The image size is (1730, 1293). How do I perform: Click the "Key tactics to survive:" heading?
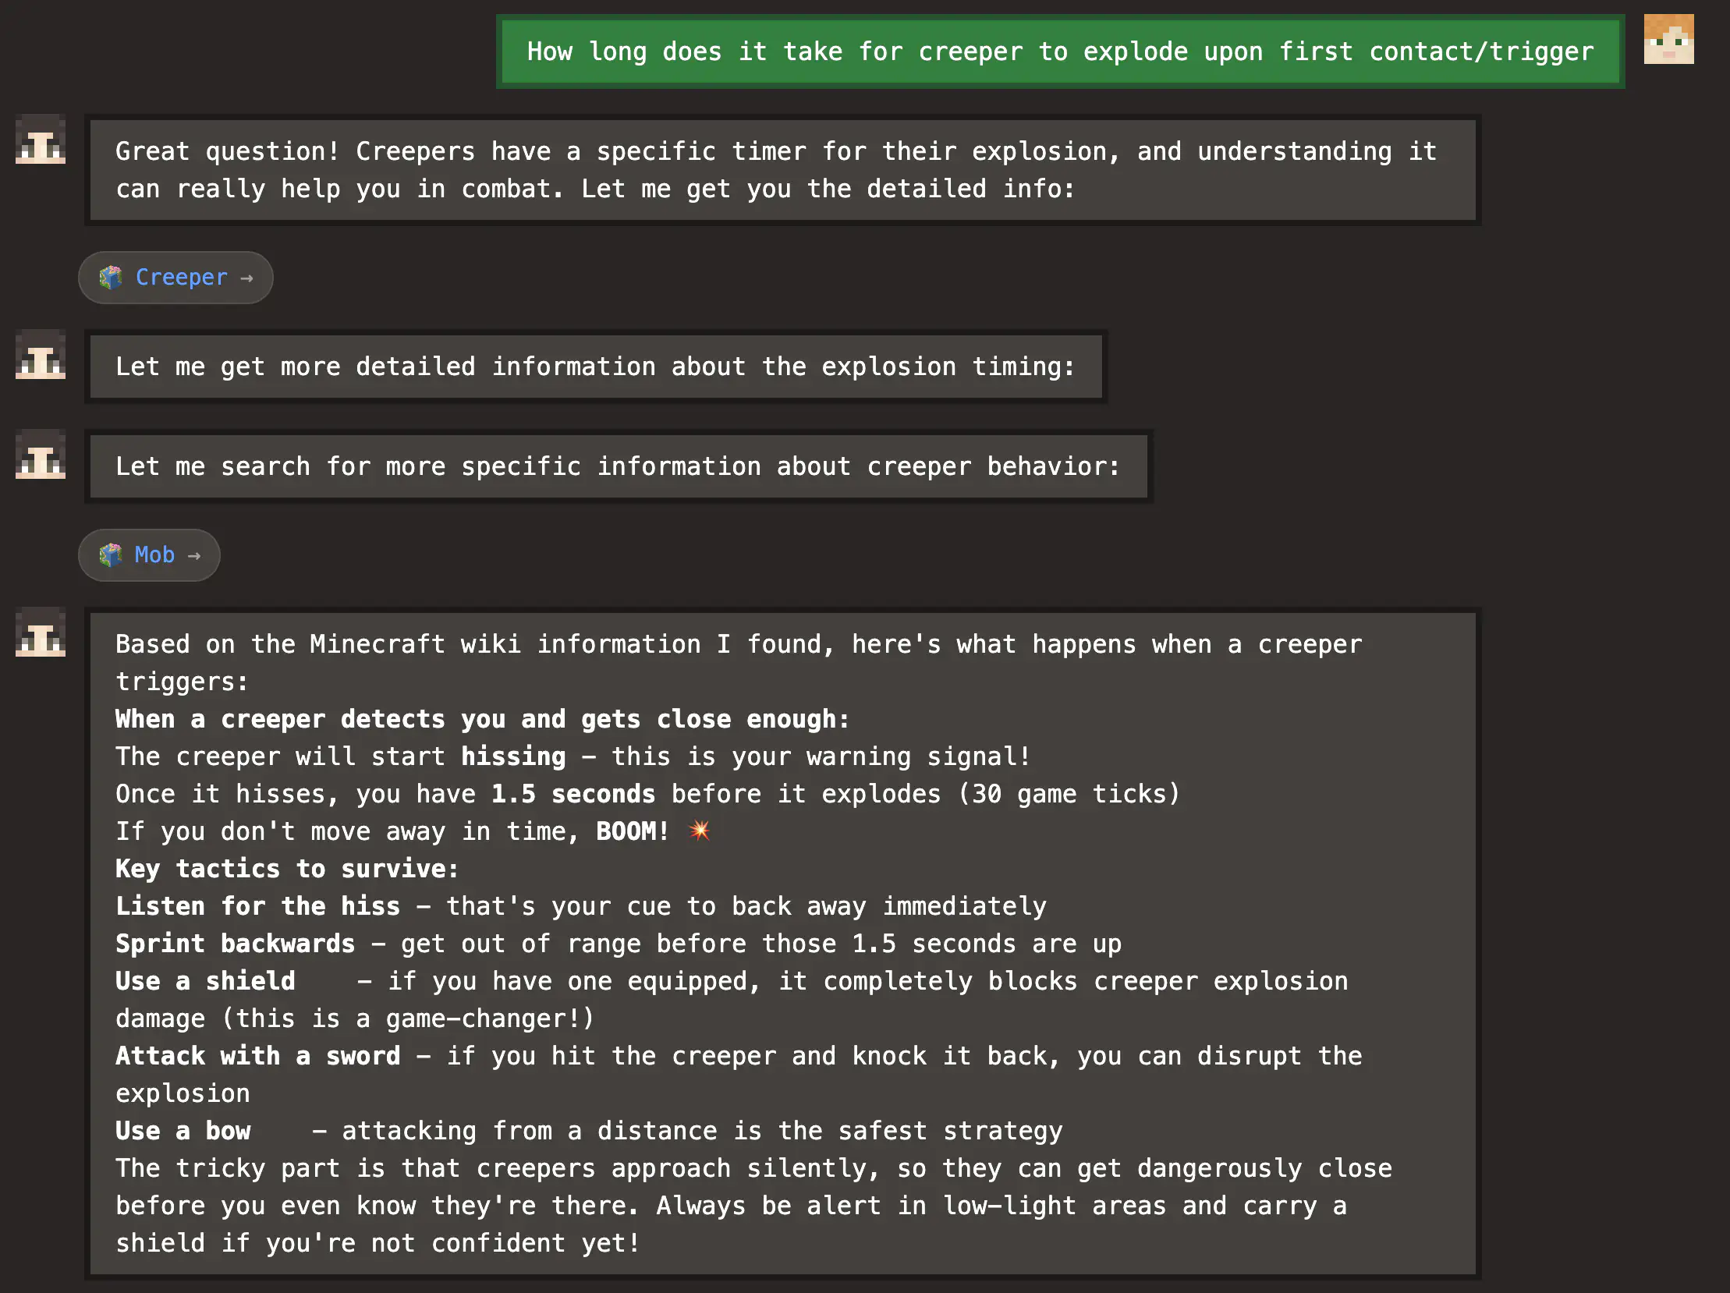pos(287,869)
